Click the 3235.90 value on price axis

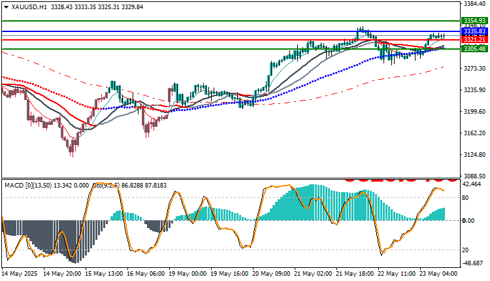[x=475, y=90]
